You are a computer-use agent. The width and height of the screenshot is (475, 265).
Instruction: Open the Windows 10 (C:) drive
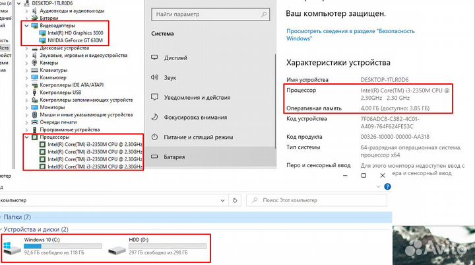pos(54,247)
